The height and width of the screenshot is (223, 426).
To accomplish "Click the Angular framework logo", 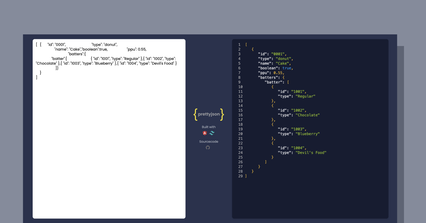I will tap(205, 133).
